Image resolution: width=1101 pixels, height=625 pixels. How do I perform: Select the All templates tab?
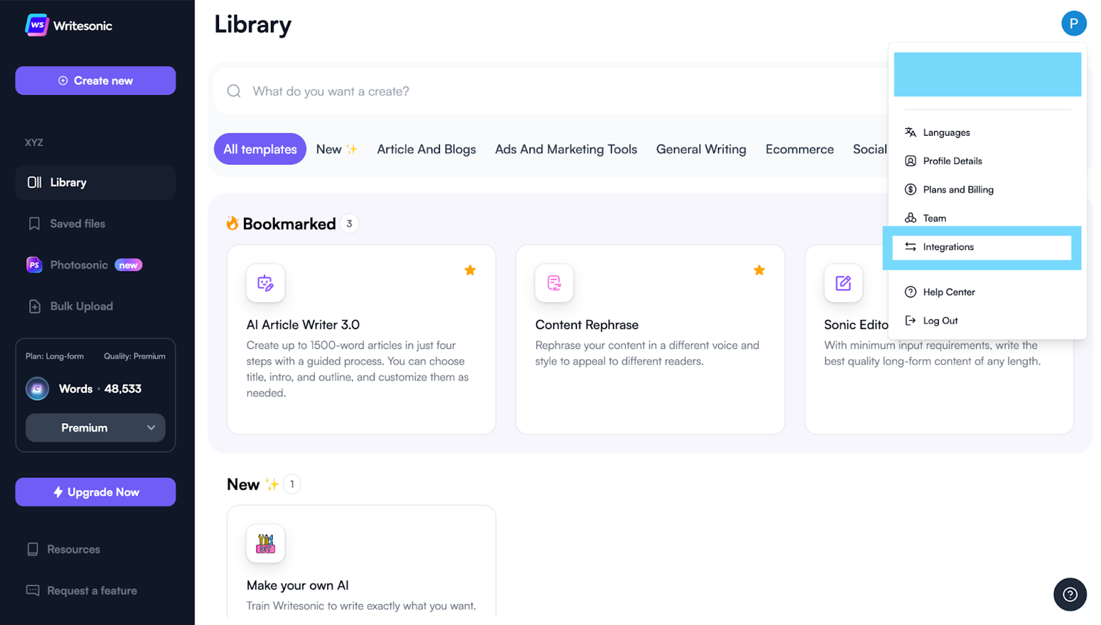[260, 149]
